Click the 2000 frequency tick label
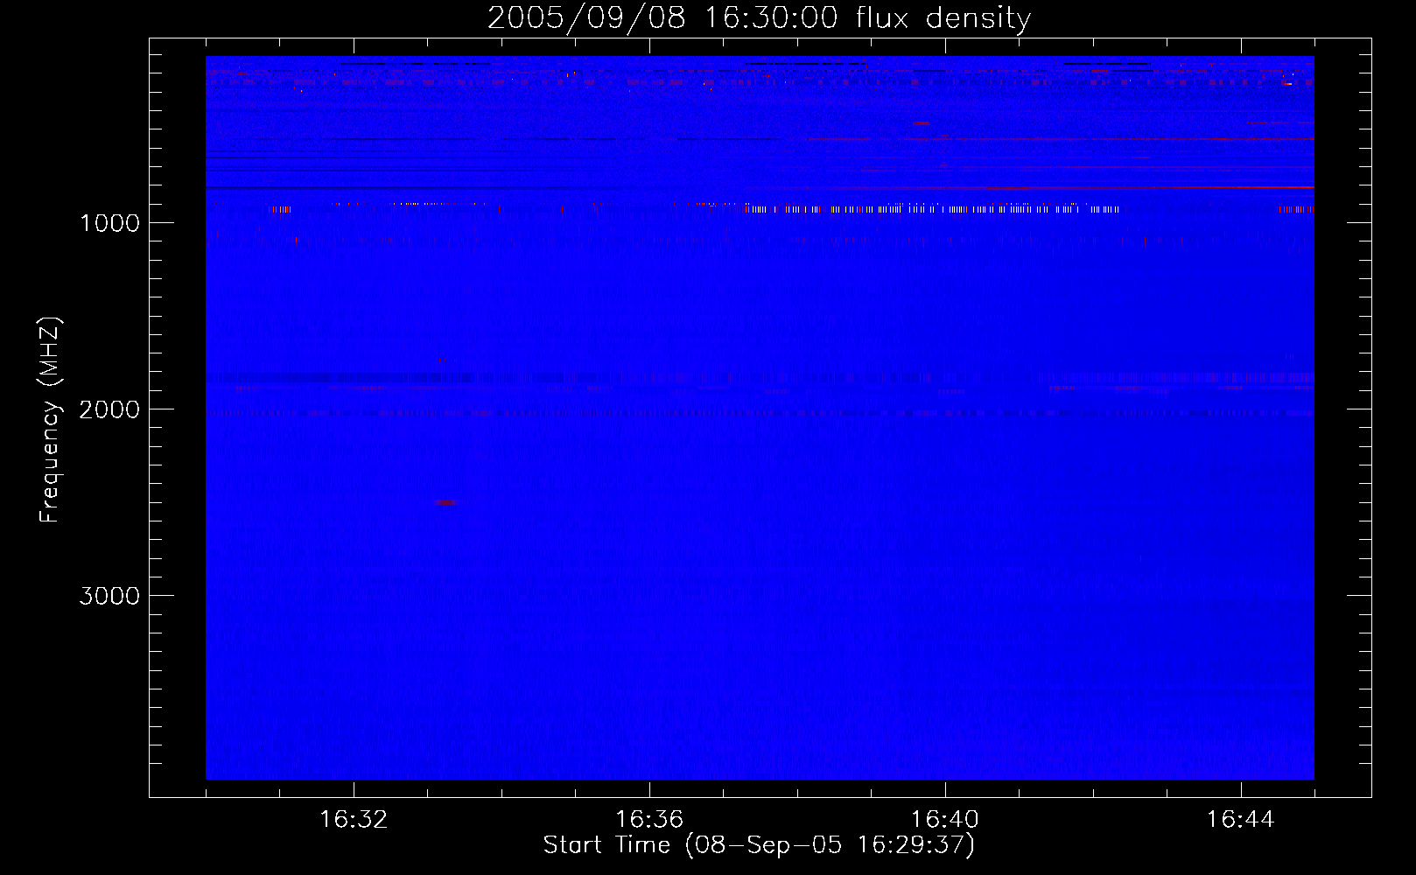The width and height of the screenshot is (1416, 875). 110,409
